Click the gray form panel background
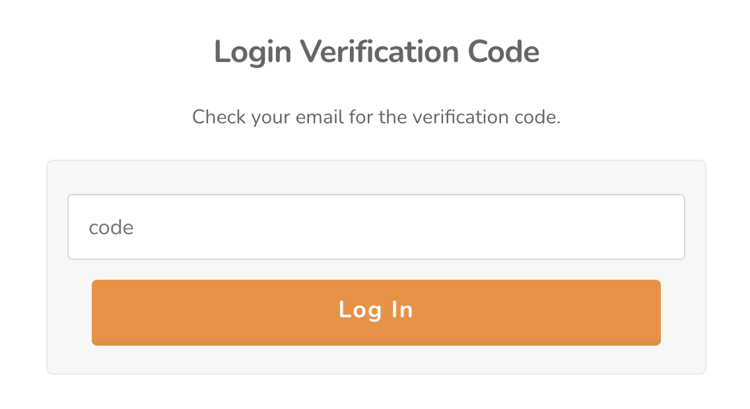The height and width of the screenshot is (409, 750). point(376,363)
